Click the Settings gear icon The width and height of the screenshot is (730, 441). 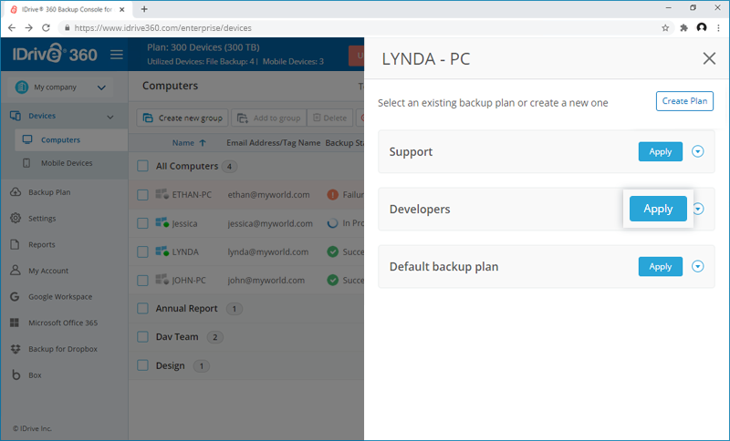click(x=16, y=218)
